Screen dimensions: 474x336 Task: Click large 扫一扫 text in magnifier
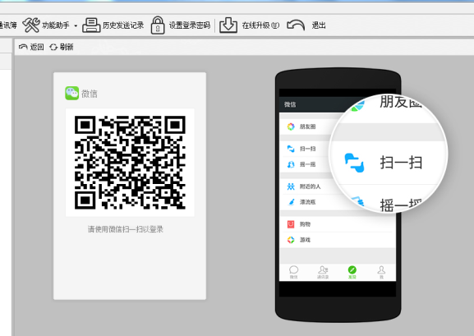coord(401,163)
